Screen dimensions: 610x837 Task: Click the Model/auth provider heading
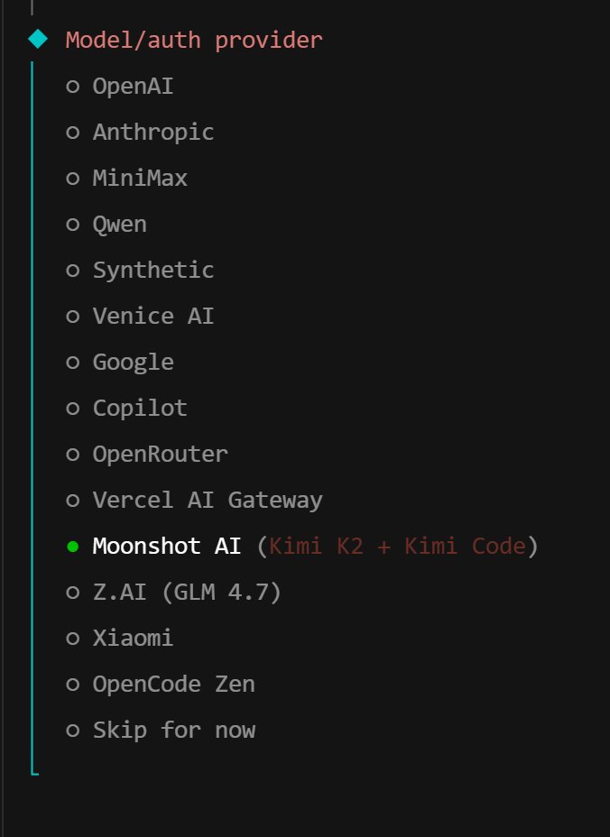coord(193,40)
